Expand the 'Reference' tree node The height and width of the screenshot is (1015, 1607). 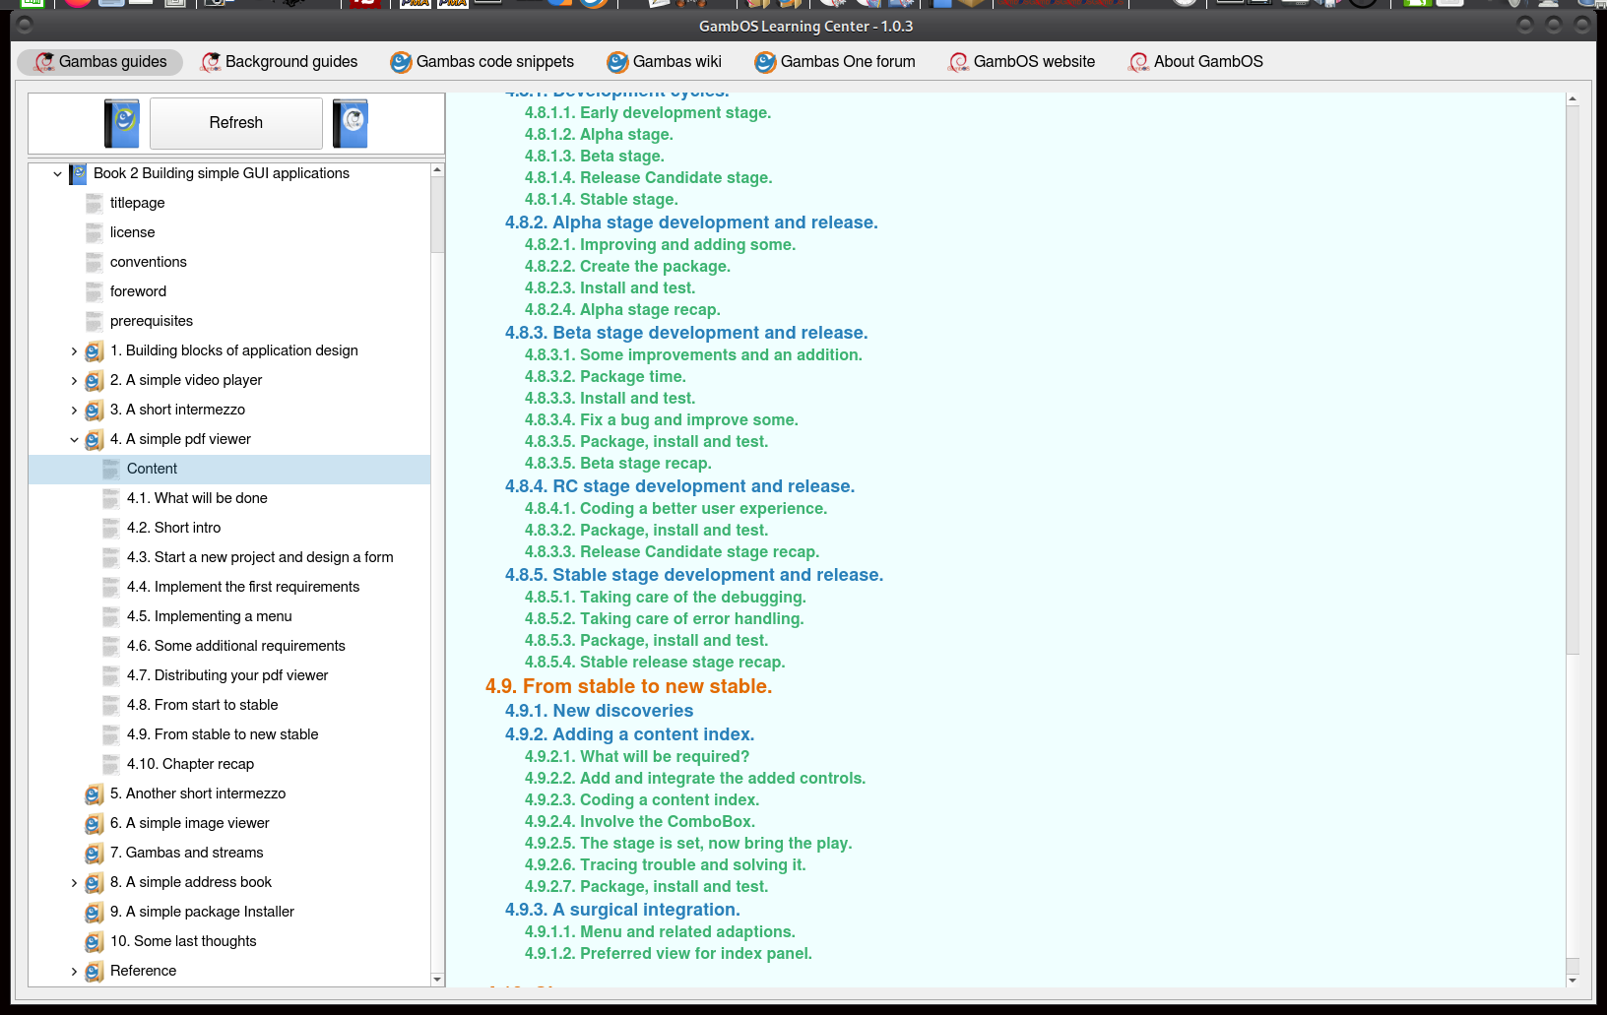pos(75,971)
